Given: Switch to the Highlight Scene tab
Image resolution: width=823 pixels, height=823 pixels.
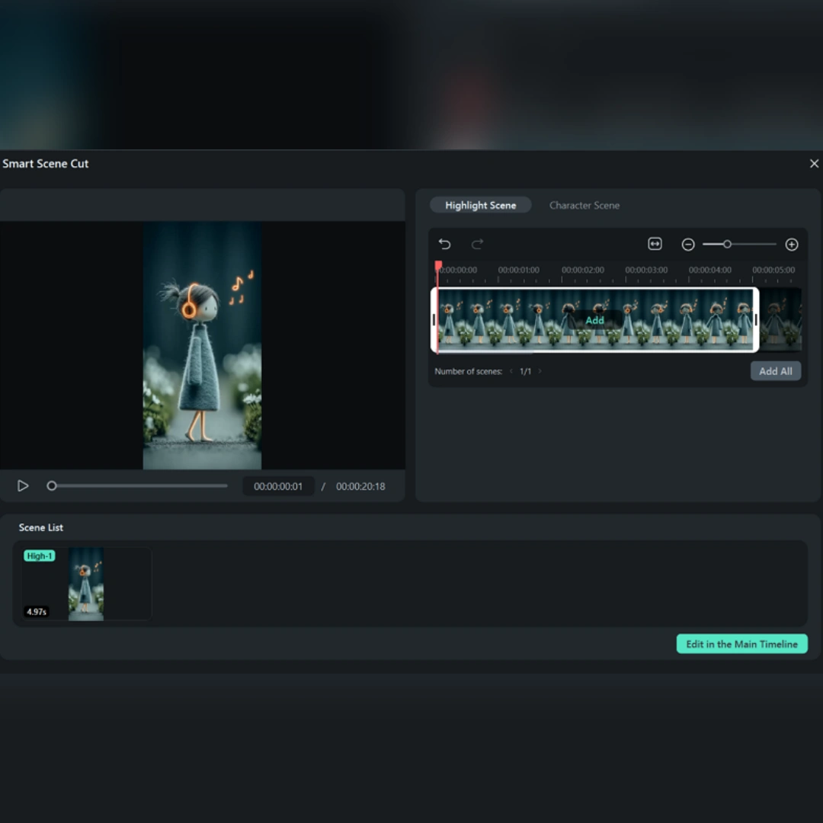Looking at the screenshot, I should pos(480,205).
